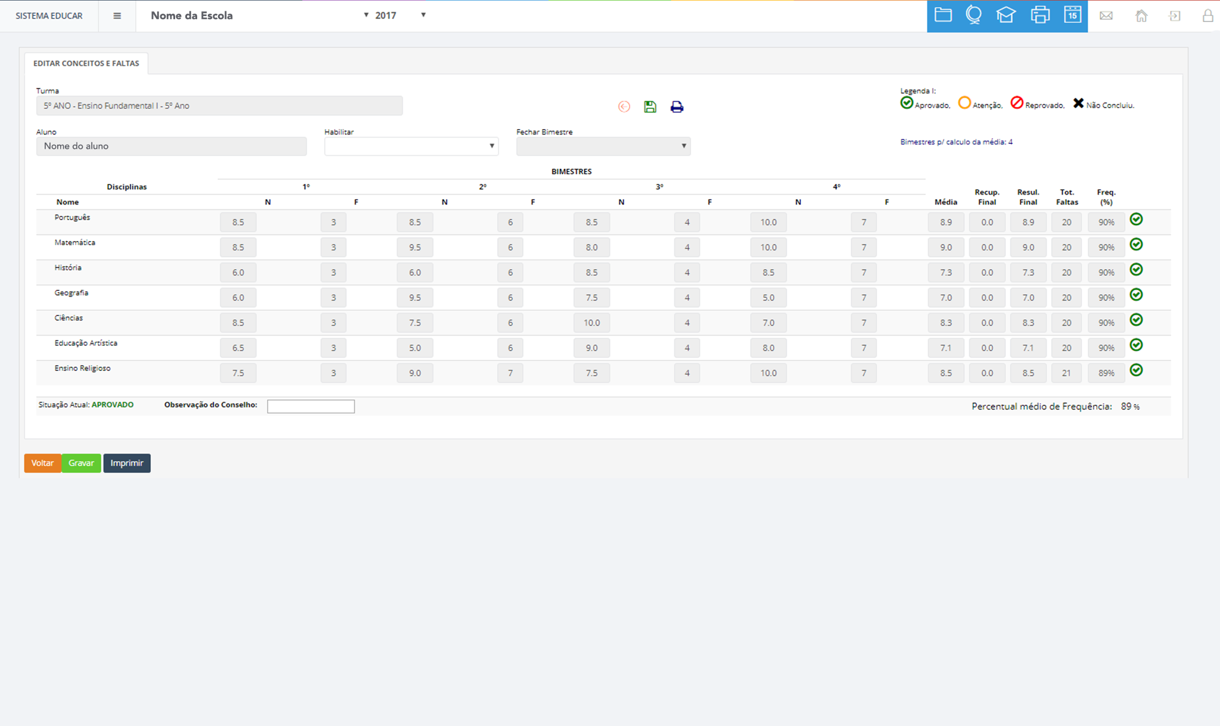Screen dimensions: 1220x726
Task: Click the Atenção legend circle icon
Action: pyautogui.click(x=964, y=103)
